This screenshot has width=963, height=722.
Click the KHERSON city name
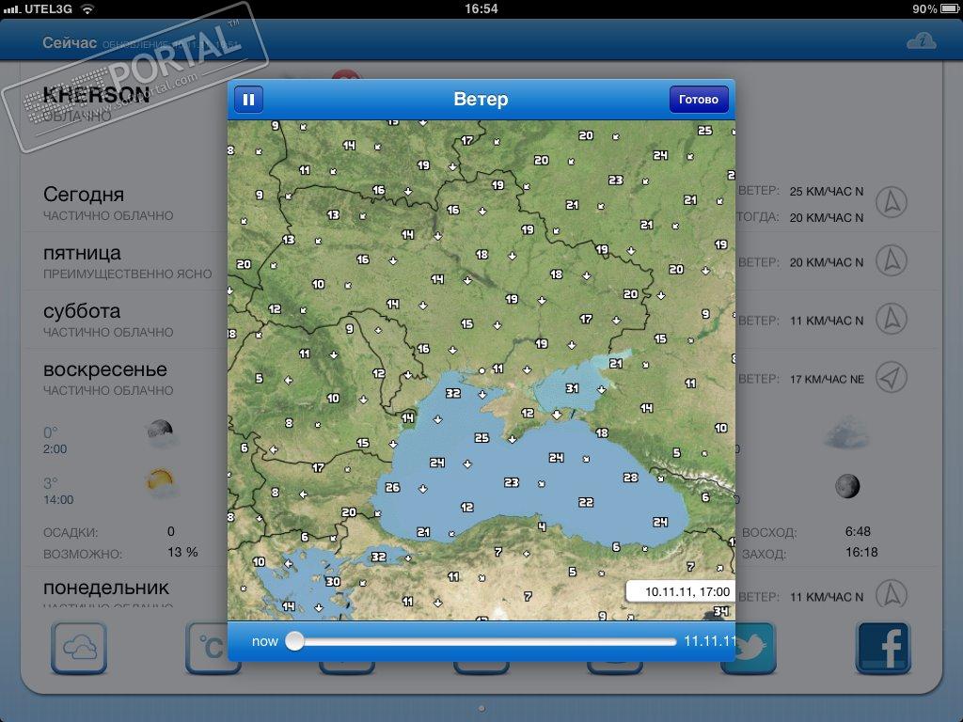click(96, 95)
